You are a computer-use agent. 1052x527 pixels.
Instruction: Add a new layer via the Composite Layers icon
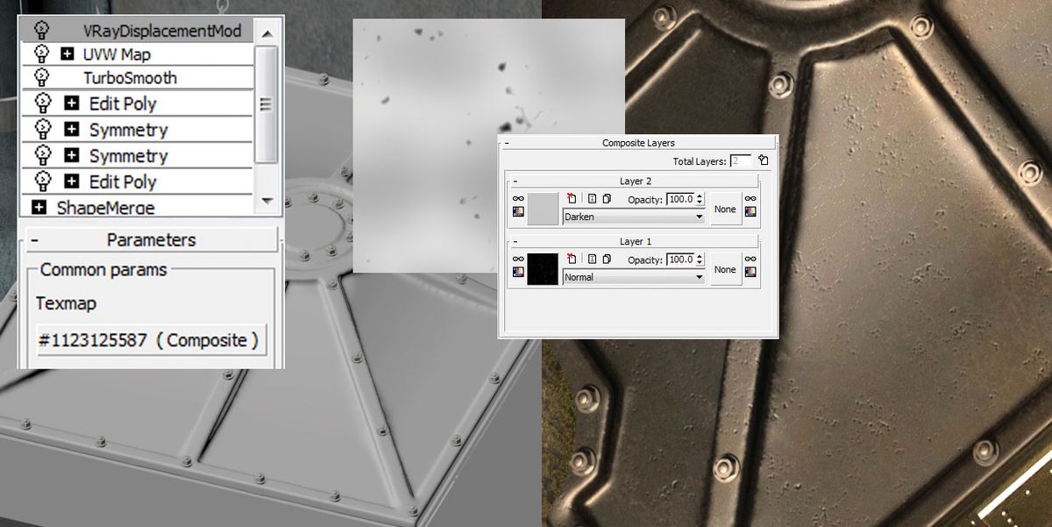763,161
